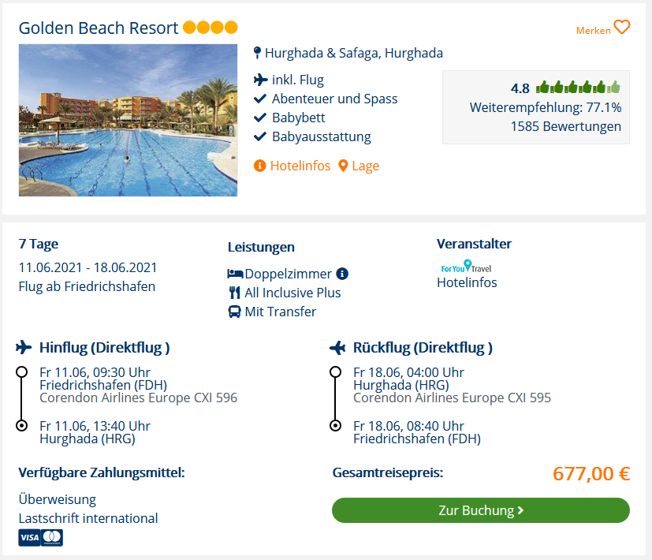Click the orange Hotelinfos info icon
The width and height of the screenshot is (652, 560).
[x=260, y=166]
